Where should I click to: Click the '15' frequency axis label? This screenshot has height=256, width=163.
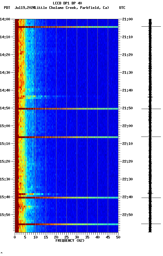point(46,237)
